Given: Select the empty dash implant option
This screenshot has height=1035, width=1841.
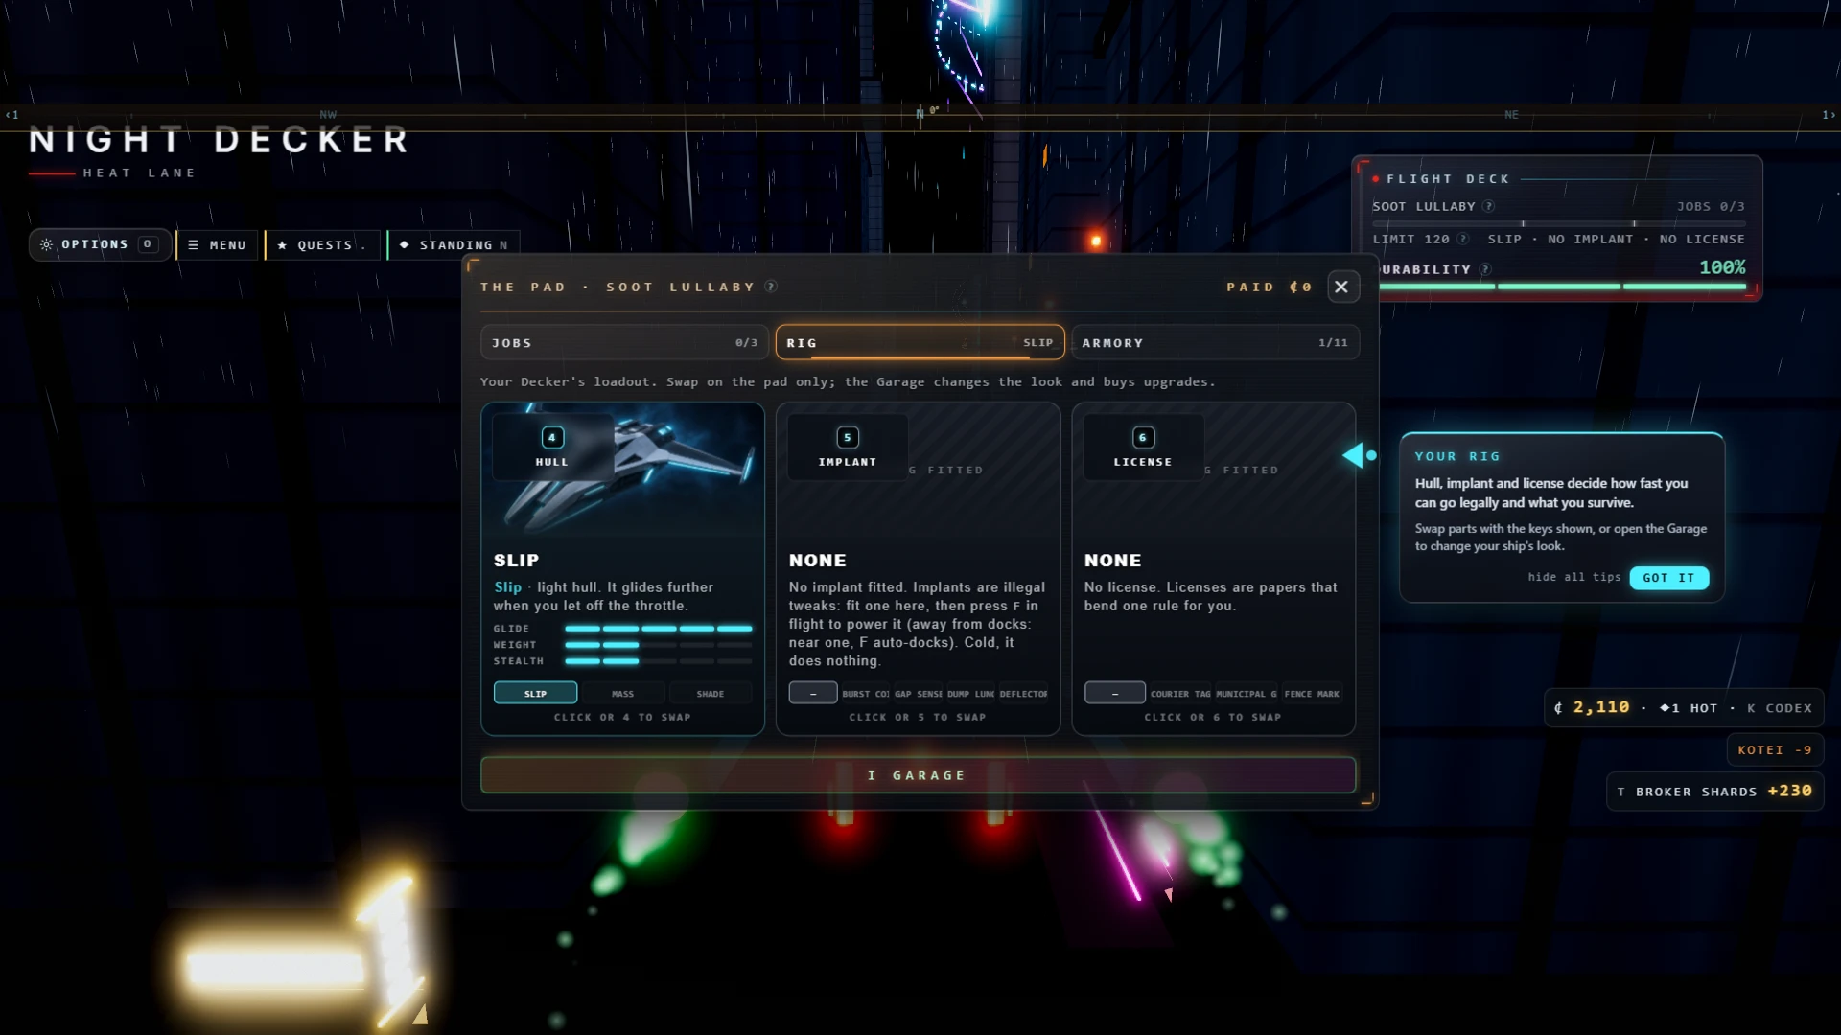Looking at the screenshot, I should click(x=813, y=693).
